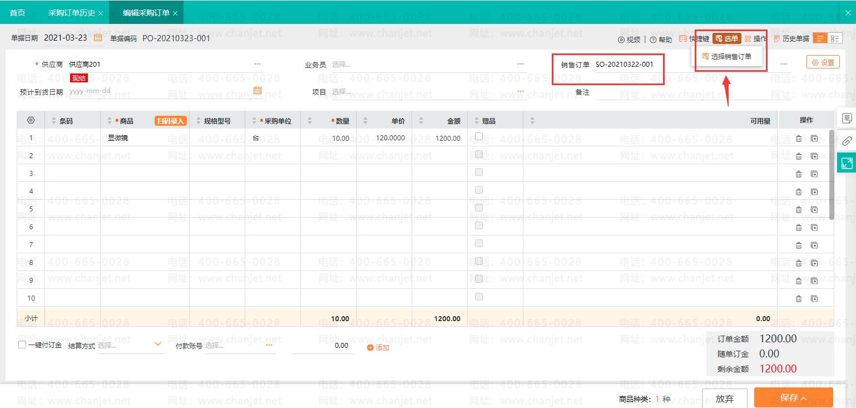Open the calendar icon beside 单据日期
This screenshot has width=856, height=408.
[98, 38]
